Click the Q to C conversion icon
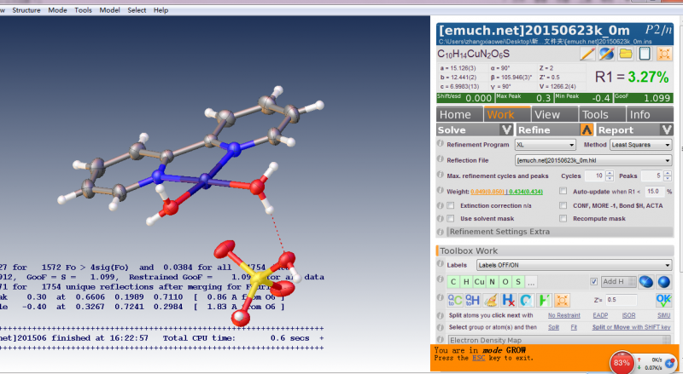The image size is (683, 374). tap(455, 300)
